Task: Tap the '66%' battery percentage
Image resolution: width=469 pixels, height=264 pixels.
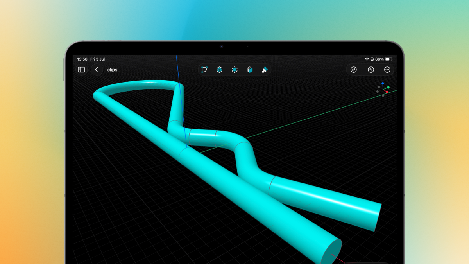Action: [379, 59]
